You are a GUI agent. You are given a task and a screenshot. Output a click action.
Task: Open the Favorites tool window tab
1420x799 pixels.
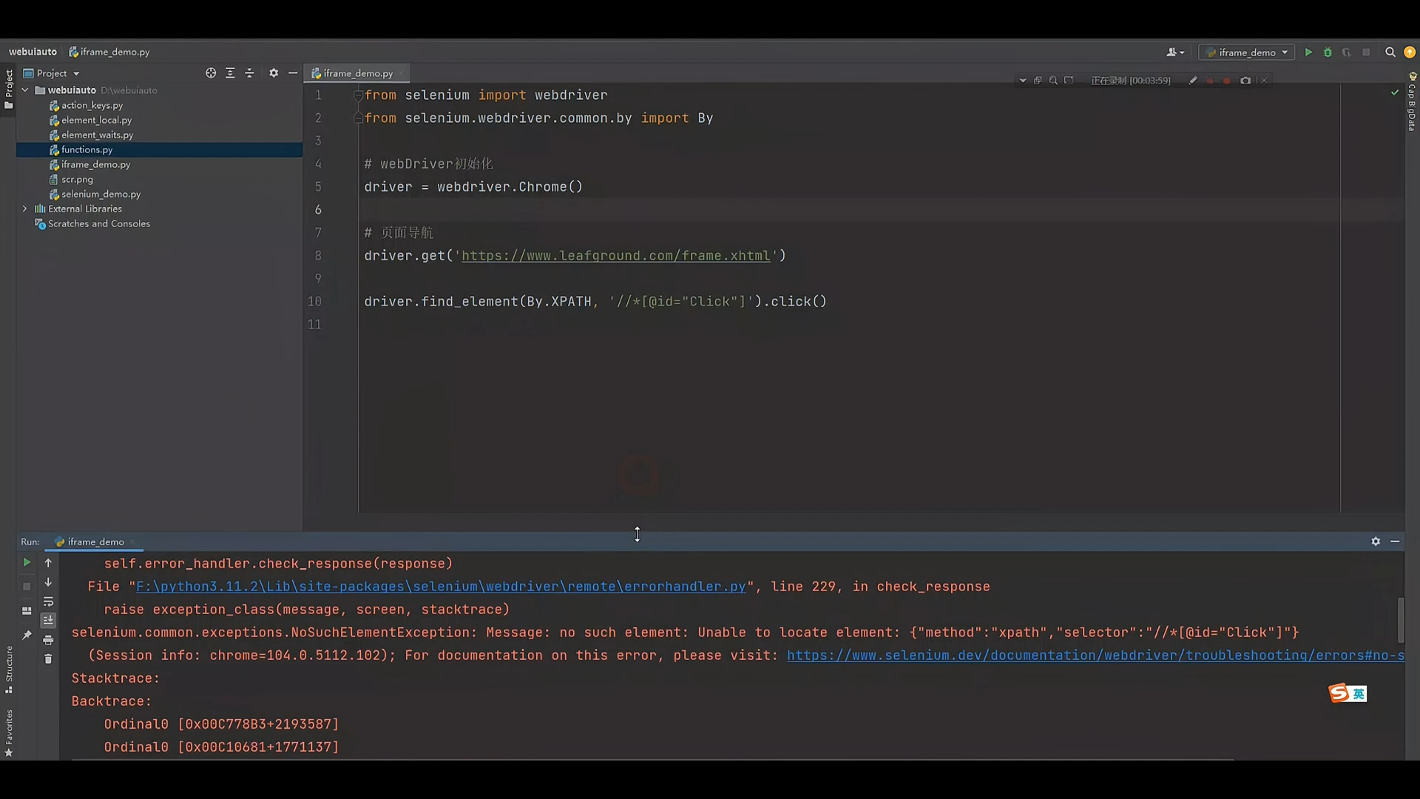coord(9,732)
